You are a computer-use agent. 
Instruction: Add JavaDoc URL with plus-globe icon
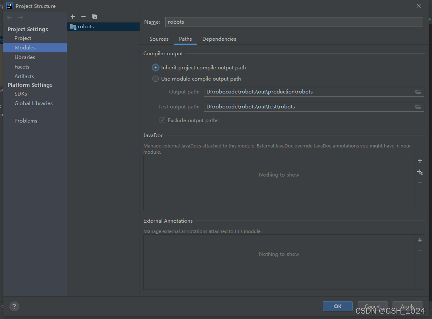click(x=420, y=172)
